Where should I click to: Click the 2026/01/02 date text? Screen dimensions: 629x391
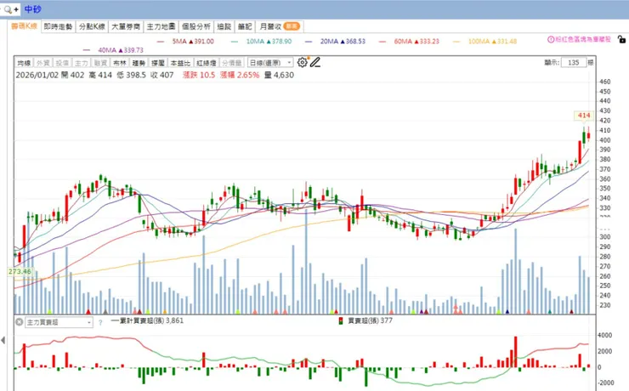click(x=37, y=75)
